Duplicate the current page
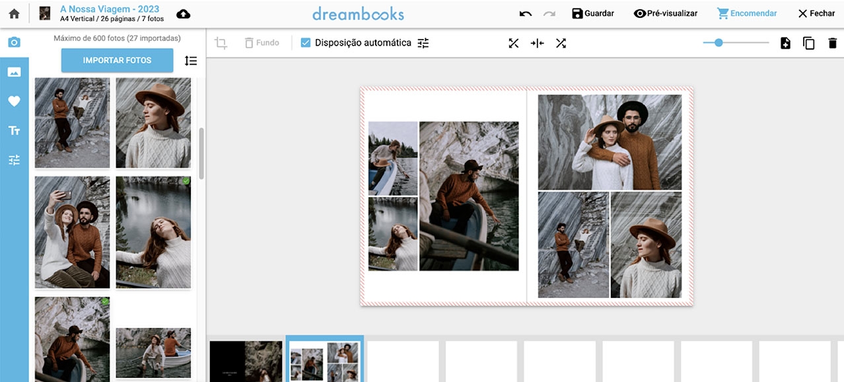Viewport: 844px width, 382px height. click(809, 42)
